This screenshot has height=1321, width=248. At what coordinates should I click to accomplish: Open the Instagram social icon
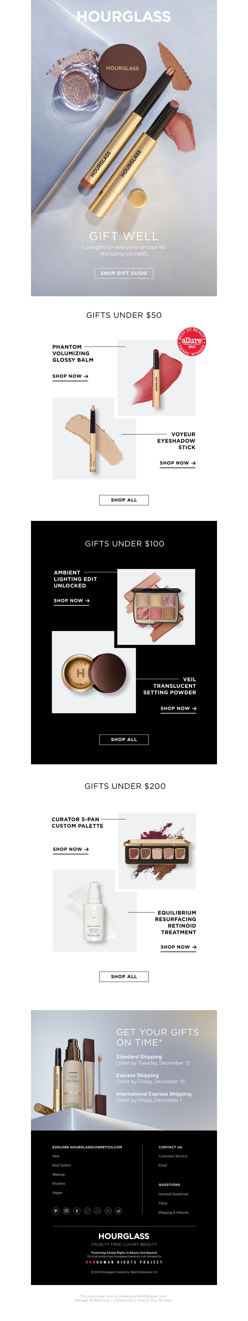click(x=66, y=1211)
